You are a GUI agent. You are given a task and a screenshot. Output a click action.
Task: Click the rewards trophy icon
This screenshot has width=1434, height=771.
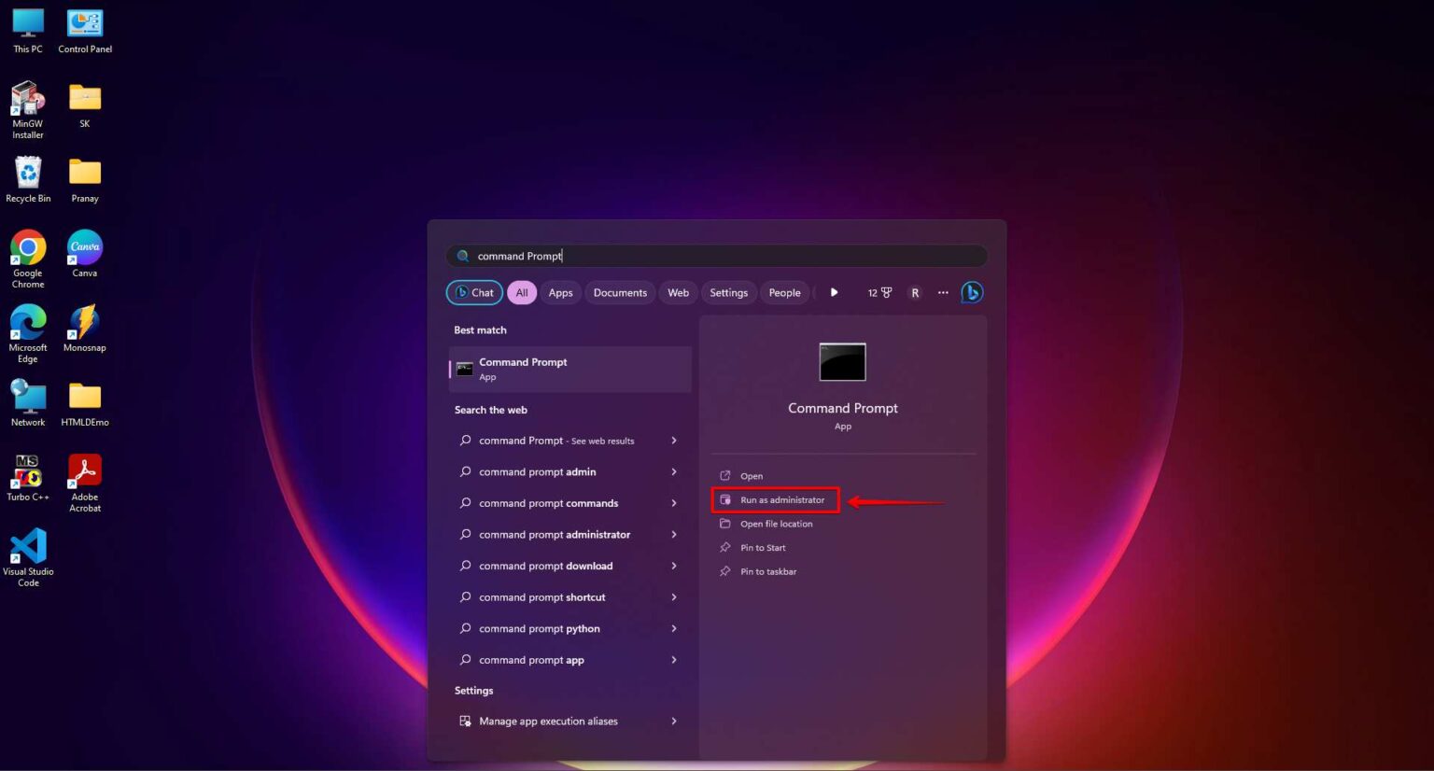(879, 292)
